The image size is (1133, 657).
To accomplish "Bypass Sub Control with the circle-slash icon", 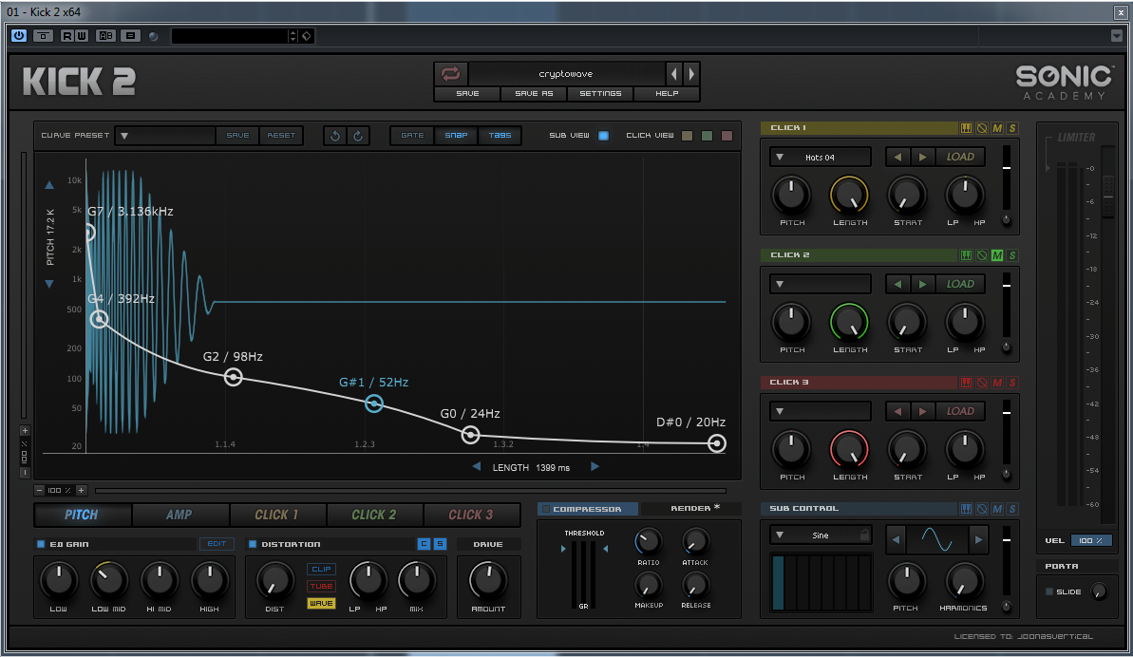I will [982, 509].
